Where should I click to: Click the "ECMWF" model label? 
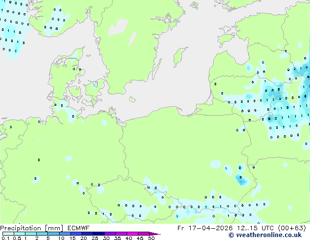[x=79, y=228]
